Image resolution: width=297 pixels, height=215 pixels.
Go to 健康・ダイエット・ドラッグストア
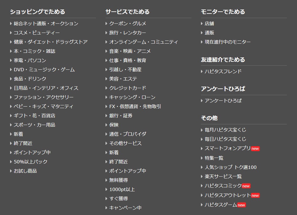coord(51,42)
